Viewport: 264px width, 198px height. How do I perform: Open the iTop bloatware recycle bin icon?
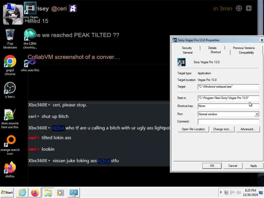click(x=10, y=39)
